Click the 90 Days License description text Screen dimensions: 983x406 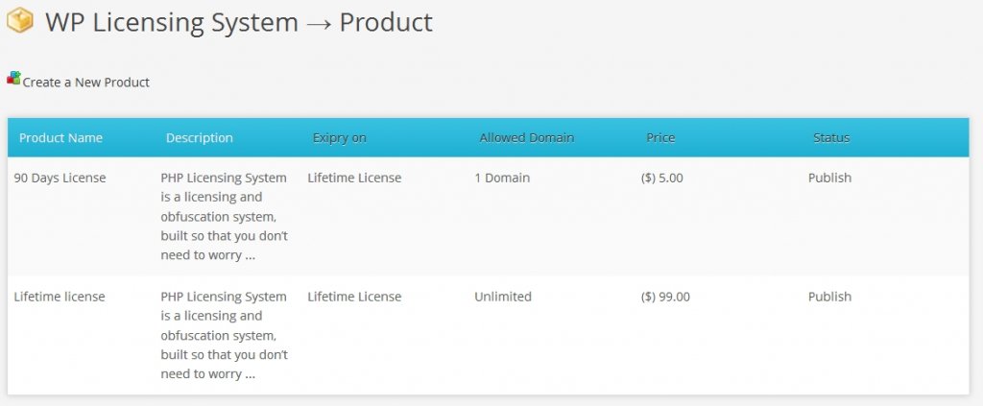224,217
